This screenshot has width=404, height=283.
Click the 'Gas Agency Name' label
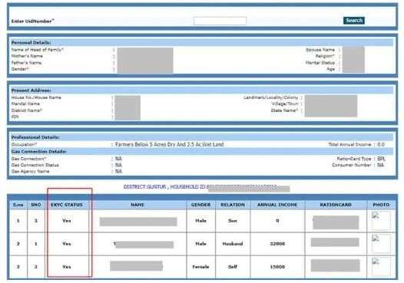pyautogui.click(x=30, y=171)
